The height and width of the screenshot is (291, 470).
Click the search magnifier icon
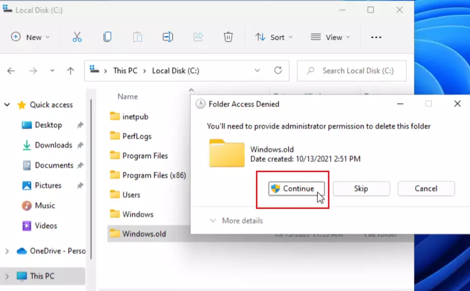click(x=310, y=70)
